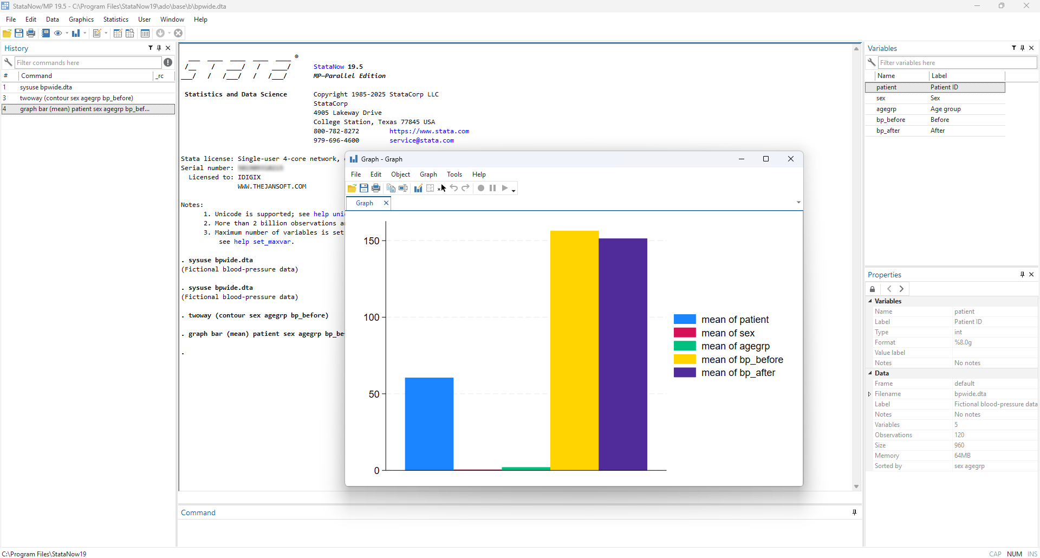Start the Graph Editor with chart-pencil icon
This screenshot has width=1040, height=558.
click(x=418, y=189)
